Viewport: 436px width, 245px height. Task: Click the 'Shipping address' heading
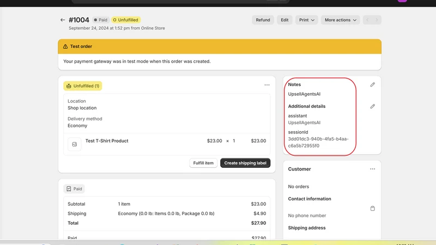(x=307, y=228)
